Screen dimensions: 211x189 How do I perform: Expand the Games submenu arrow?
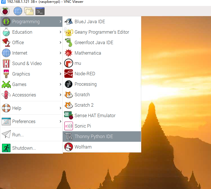click(x=60, y=84)
